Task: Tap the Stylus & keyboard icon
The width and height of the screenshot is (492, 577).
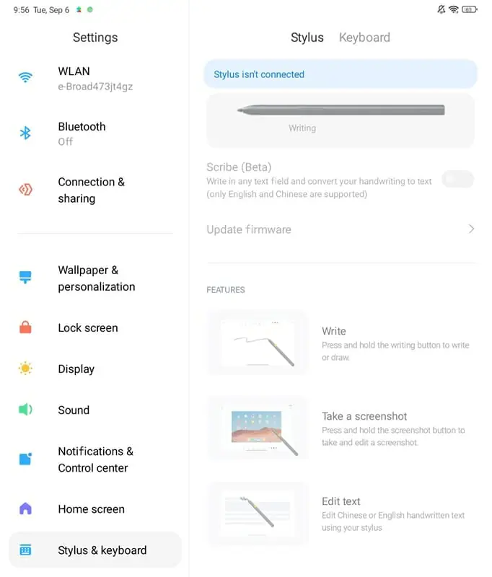Action: pyautogui.click(x=26, y=550)
